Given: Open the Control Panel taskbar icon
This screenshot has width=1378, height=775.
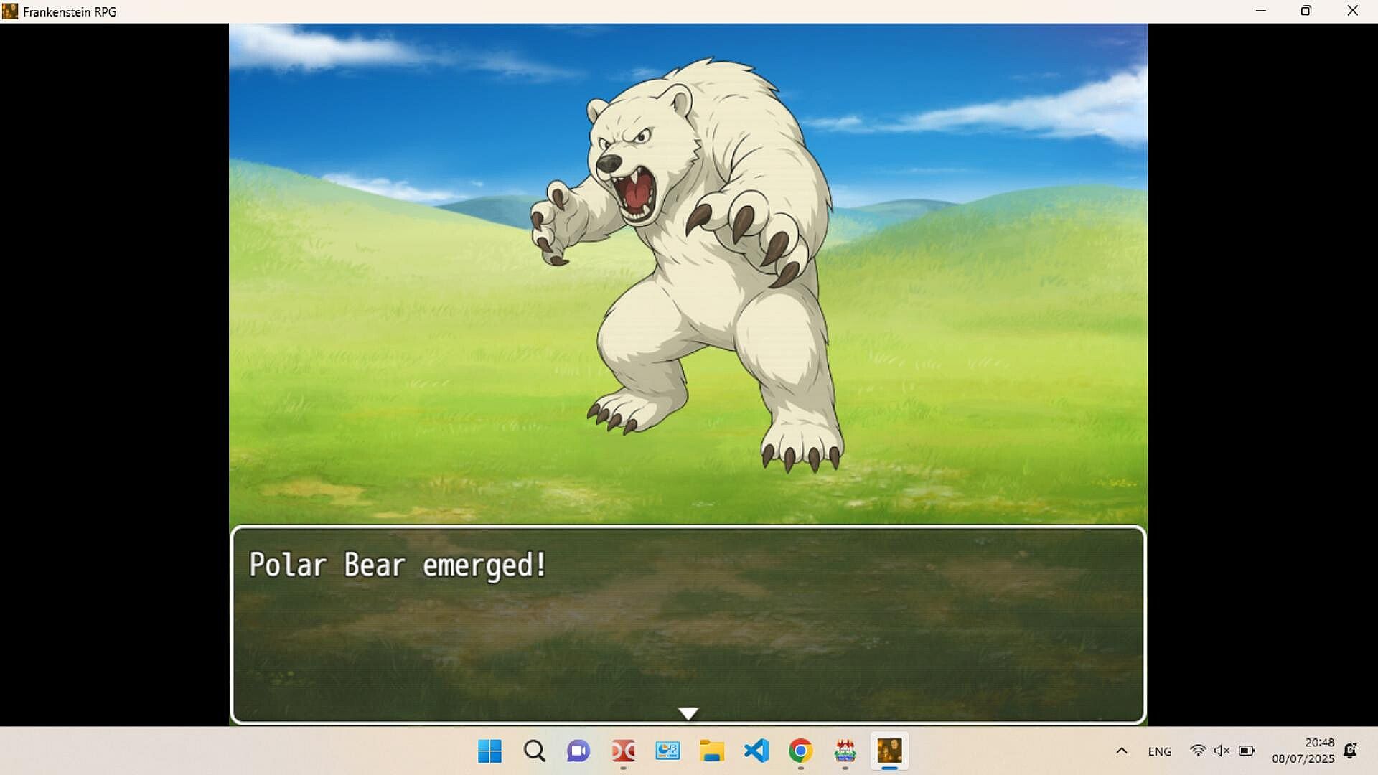Looking at the screenshot, I should tap(667, 751).
